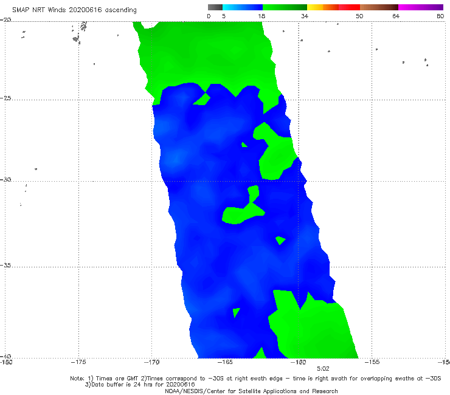Click the blue segment of the color bar

[243, 7]
